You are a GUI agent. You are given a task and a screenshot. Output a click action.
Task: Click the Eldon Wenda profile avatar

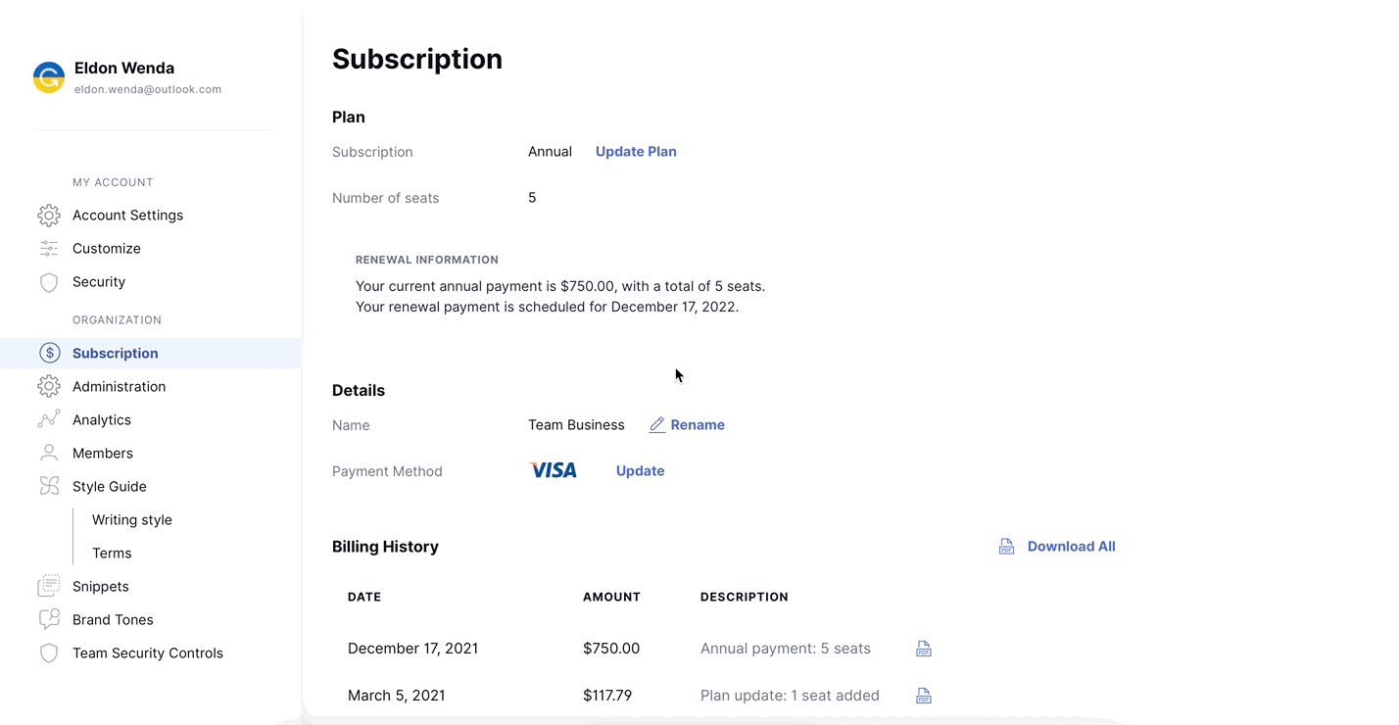49,77
